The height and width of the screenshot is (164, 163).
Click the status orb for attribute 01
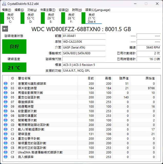coord(6,84)
